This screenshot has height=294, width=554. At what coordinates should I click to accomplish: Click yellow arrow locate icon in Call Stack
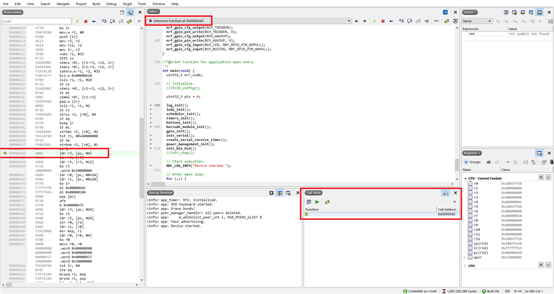[327, 202]
